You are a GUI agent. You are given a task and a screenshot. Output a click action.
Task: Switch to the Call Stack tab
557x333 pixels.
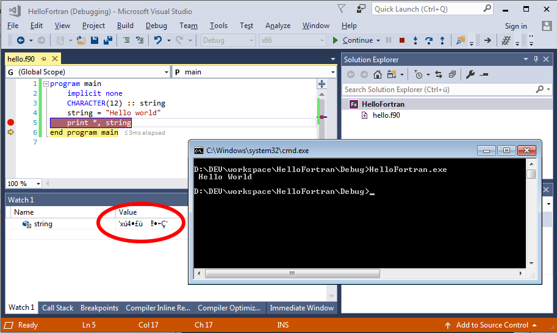tap(57, 308)
